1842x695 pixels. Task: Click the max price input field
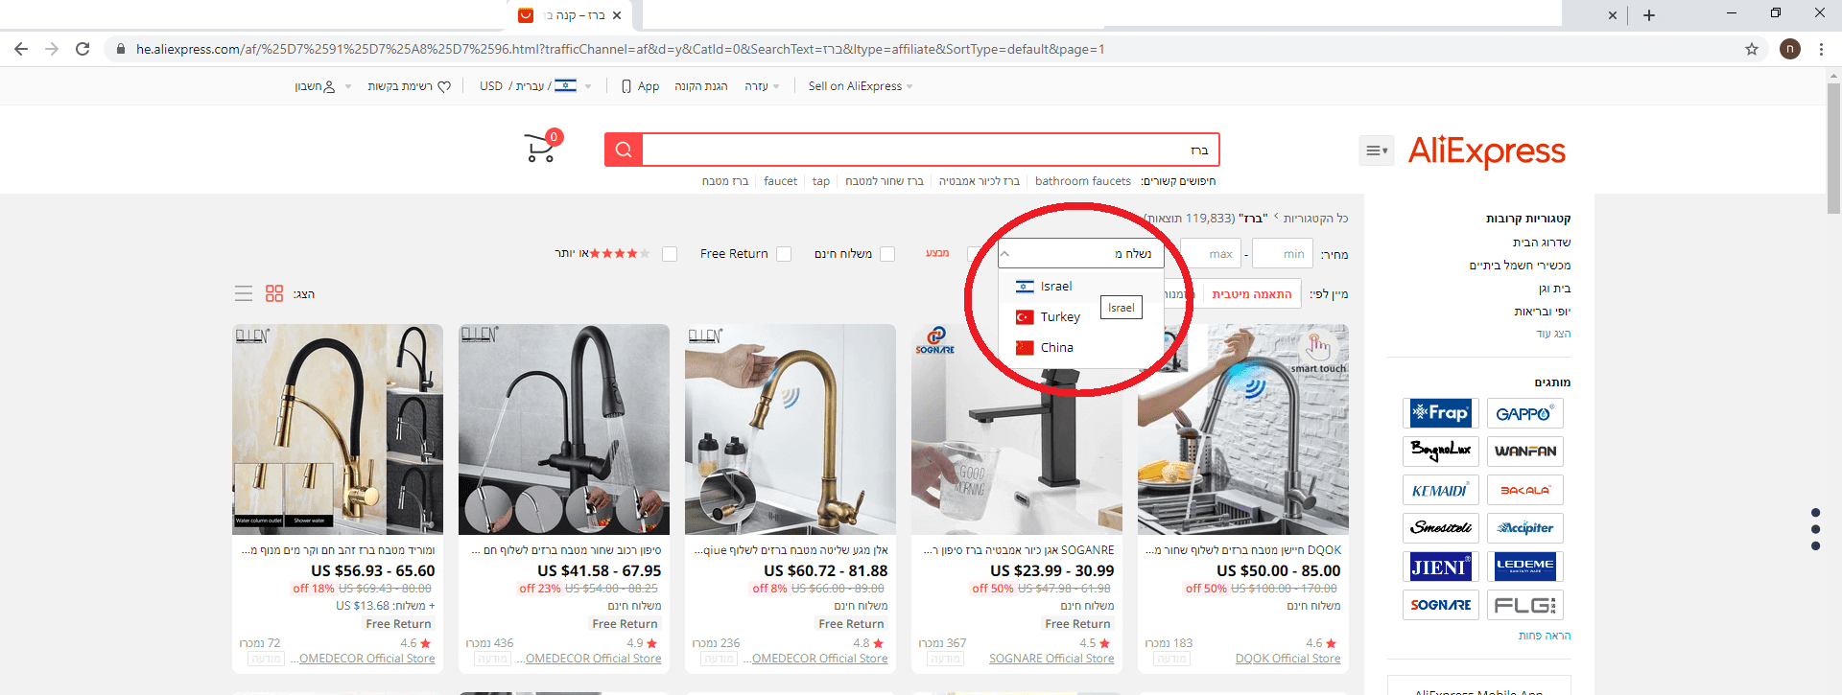coord(1211,254)
